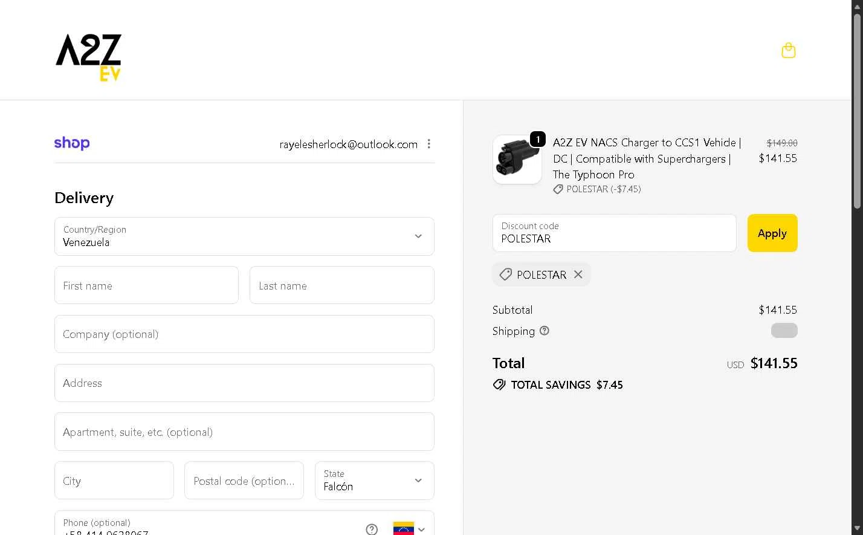Apply the discount code
863x535 pixels.
772,233
